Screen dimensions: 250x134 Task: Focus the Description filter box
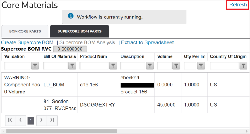click(133, 66)
